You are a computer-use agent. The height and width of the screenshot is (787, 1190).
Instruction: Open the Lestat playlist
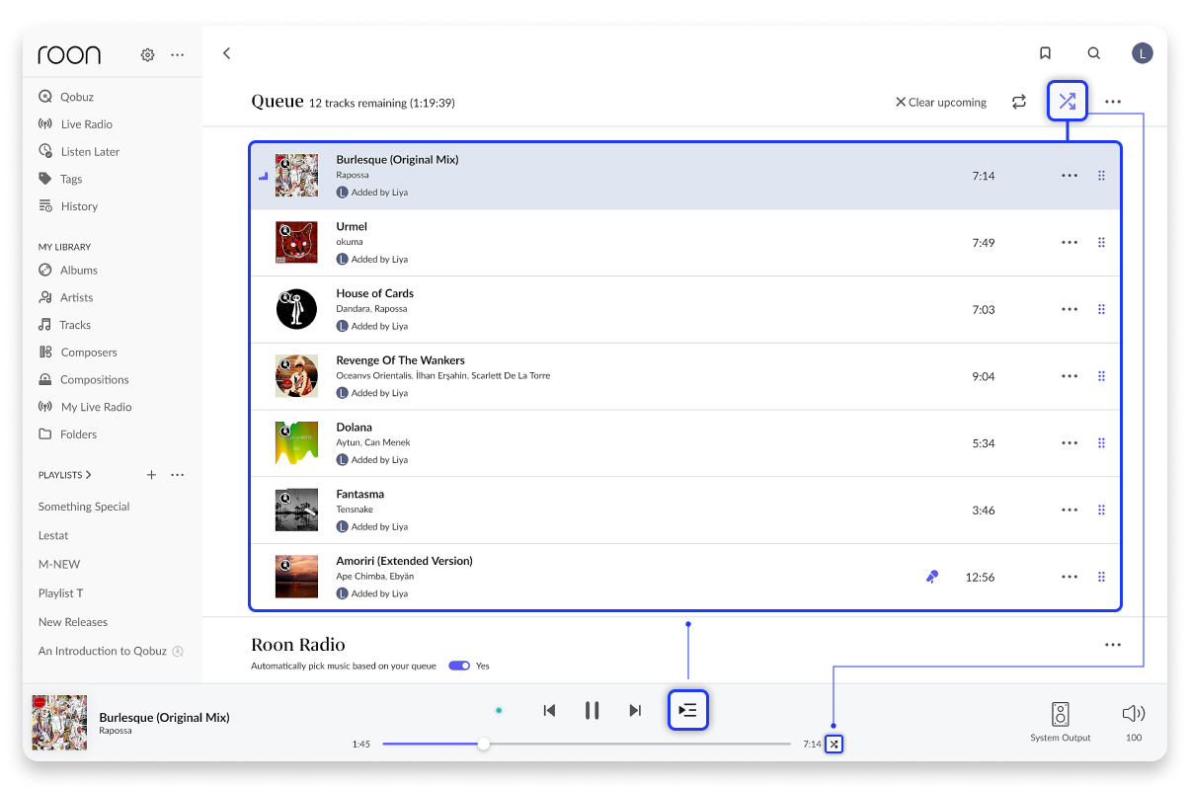53,535
